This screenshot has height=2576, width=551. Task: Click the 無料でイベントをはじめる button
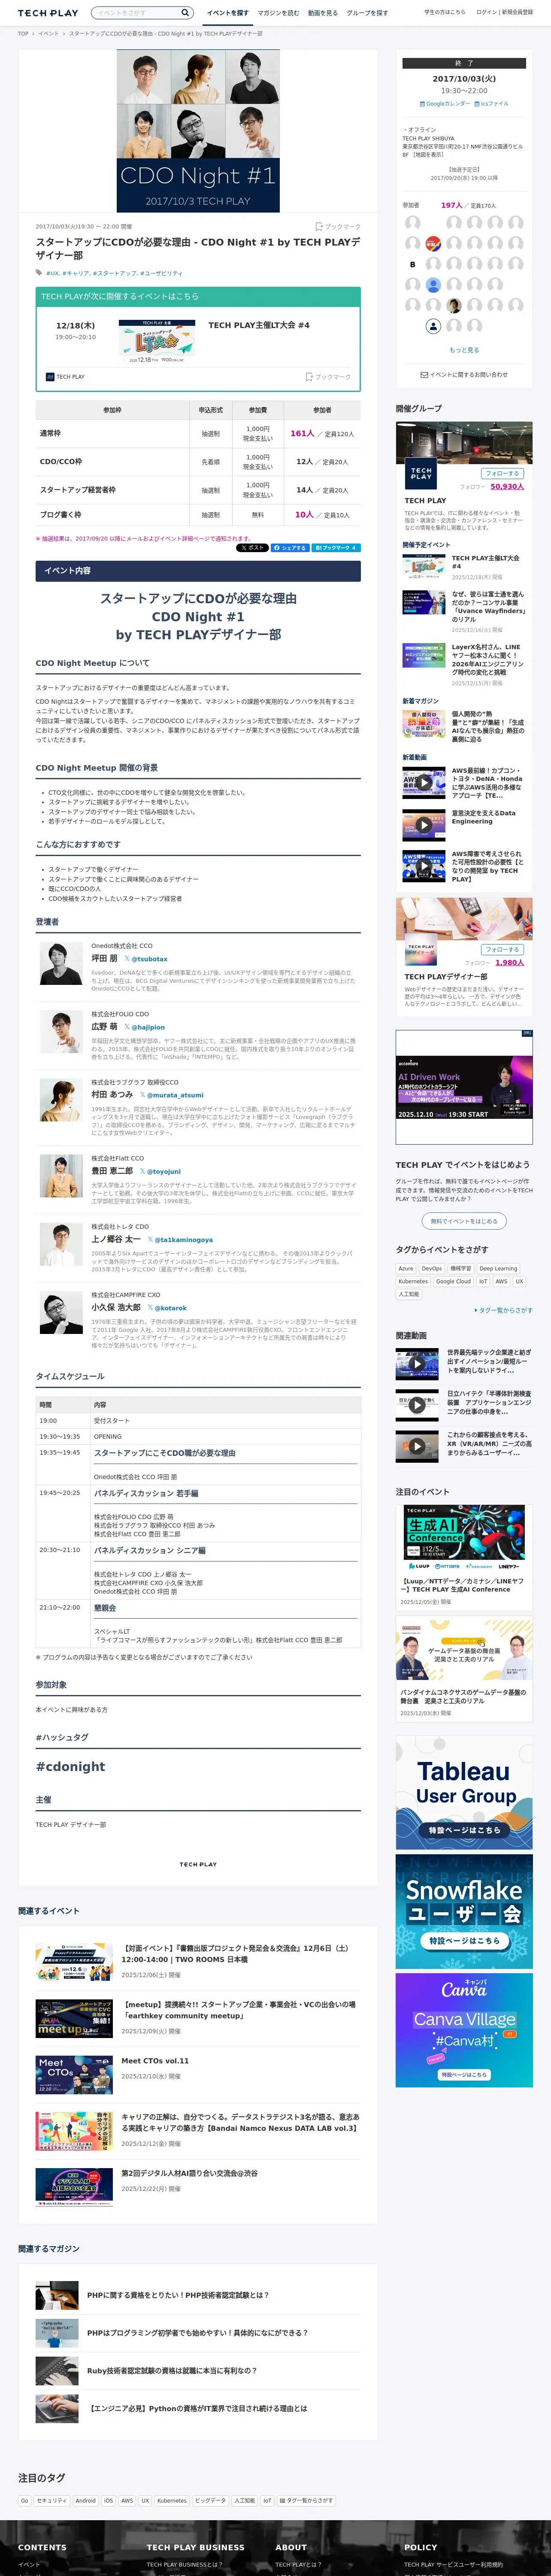(x=464, y=1221)
